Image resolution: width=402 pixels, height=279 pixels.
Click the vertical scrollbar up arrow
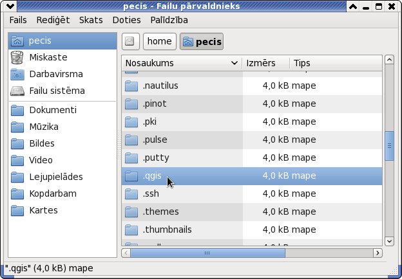[x=389, y=60]
